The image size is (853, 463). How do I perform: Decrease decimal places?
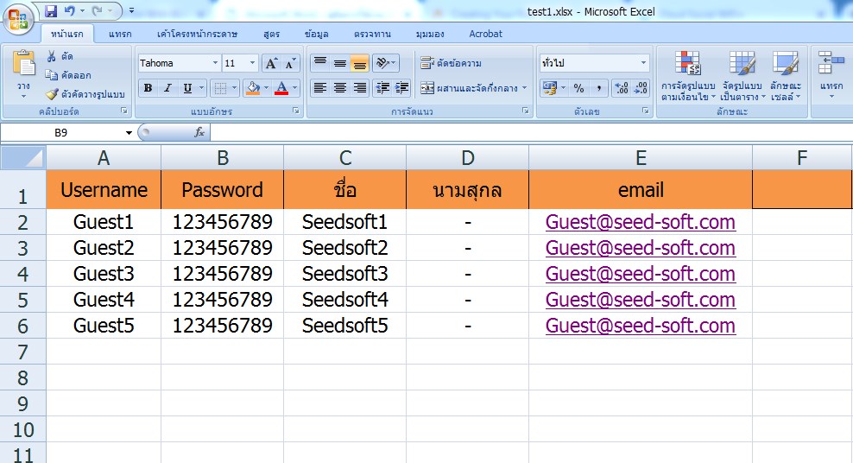point(641,87)
